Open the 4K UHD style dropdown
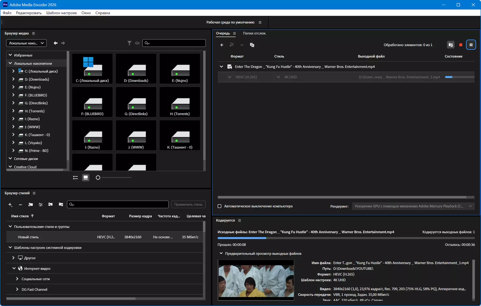The image size is (481, 306). pos(278,77)
